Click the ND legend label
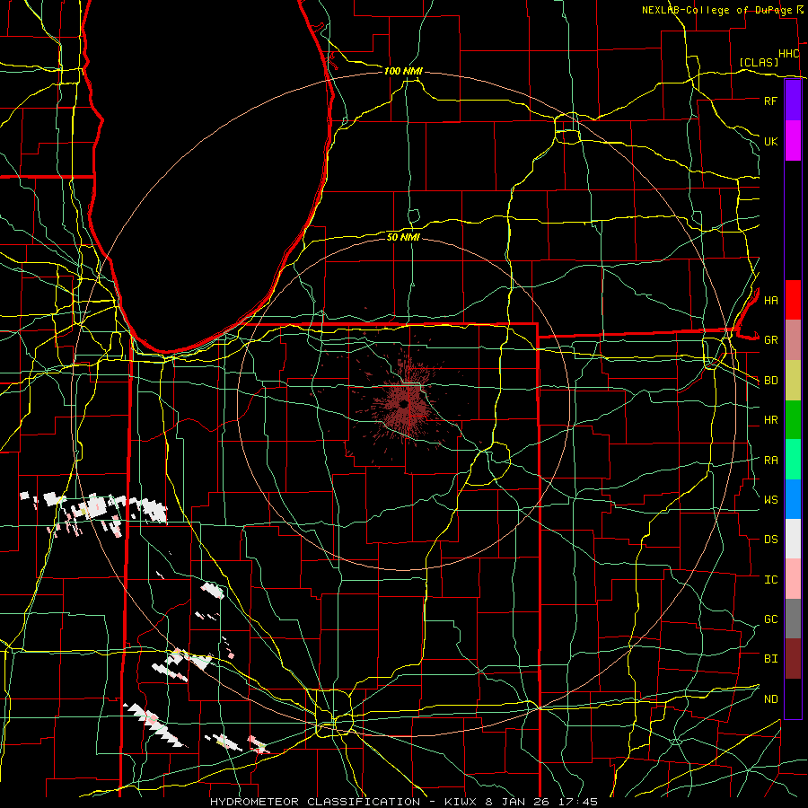 point(771,699)
